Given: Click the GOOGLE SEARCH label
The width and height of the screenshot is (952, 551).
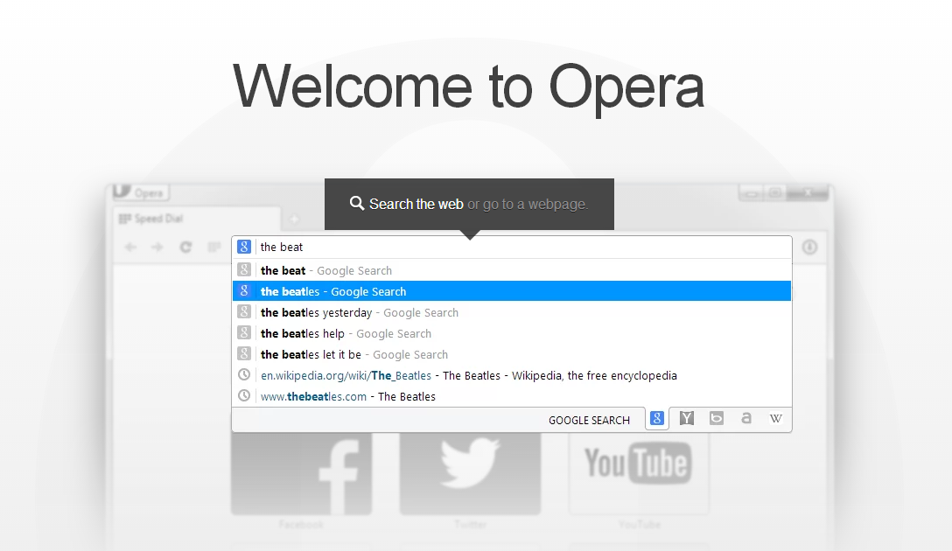Looking at the screenshot, I should click(589, 420).
